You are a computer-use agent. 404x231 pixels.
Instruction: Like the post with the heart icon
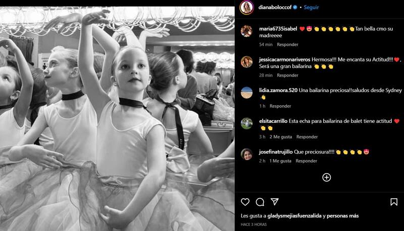point(245,202)
